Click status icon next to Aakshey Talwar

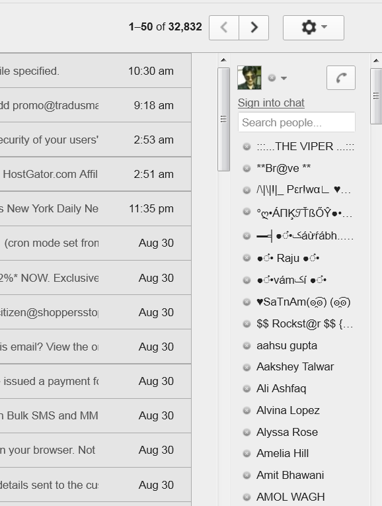pos(247,367)
